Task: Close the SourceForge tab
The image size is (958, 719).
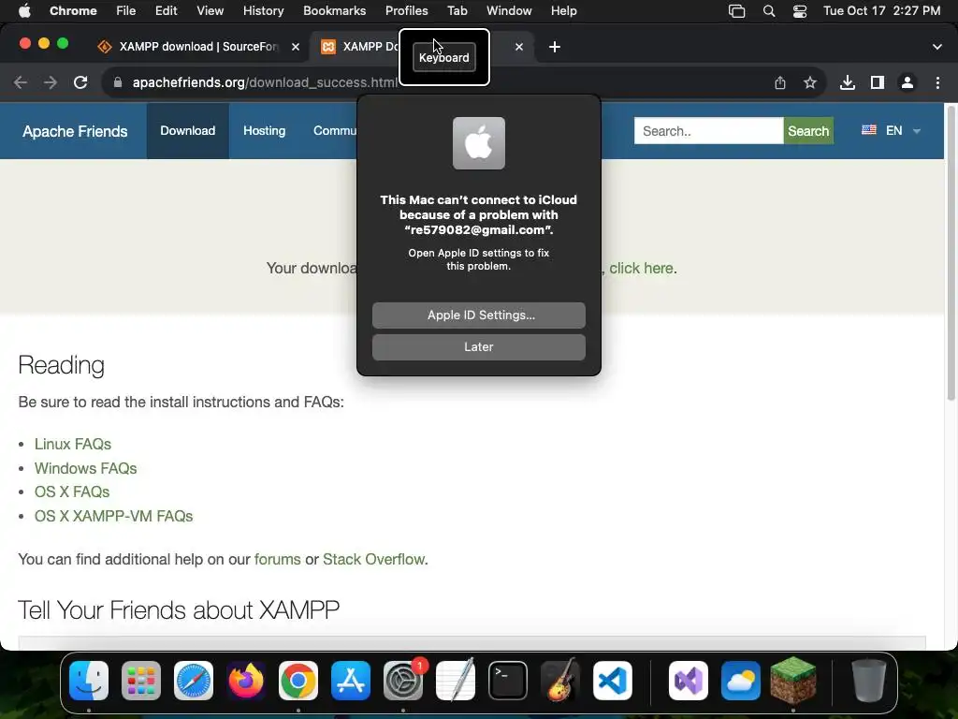Action: [296, 47]
